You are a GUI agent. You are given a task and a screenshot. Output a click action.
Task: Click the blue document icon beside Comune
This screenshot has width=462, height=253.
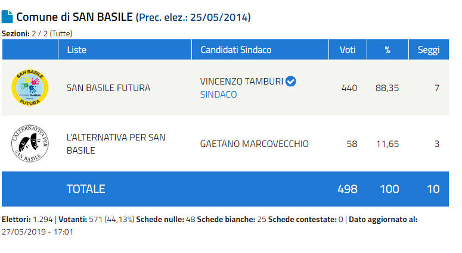(7, 17)
